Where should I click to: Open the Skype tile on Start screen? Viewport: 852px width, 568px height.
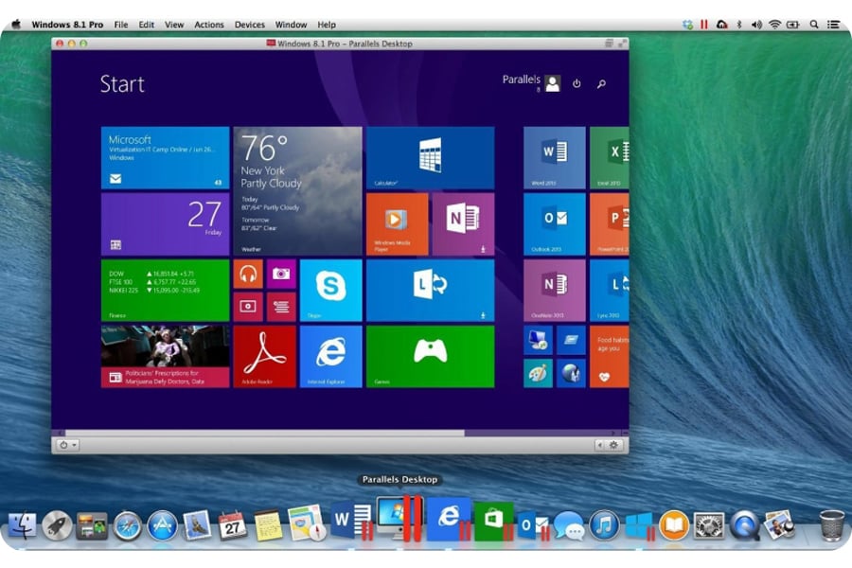[x=330, y=290]
